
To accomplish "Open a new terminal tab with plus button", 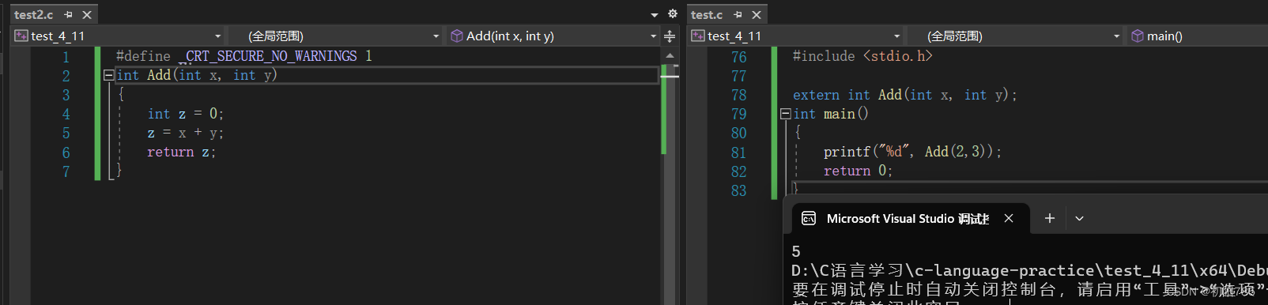I will click(x=1050, y=218).
